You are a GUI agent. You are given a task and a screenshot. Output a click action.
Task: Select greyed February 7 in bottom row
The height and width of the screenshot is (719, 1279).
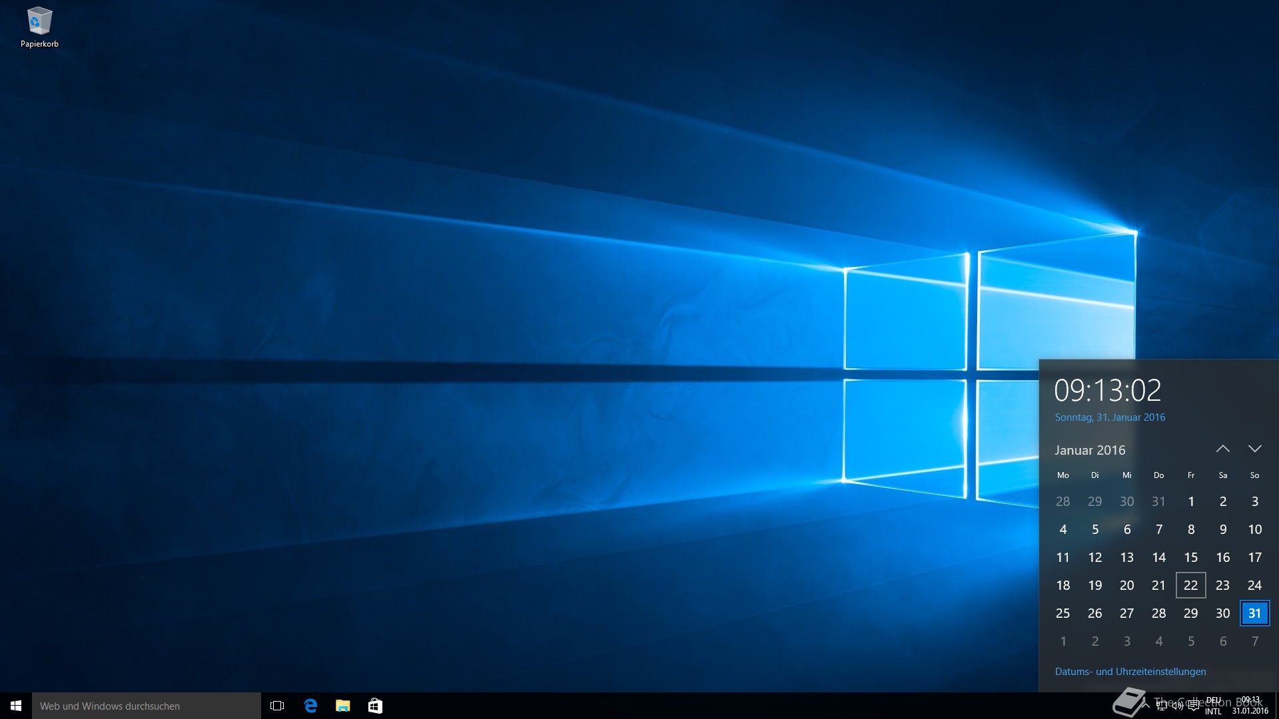pyautogui.click(x=1255, y=641)
